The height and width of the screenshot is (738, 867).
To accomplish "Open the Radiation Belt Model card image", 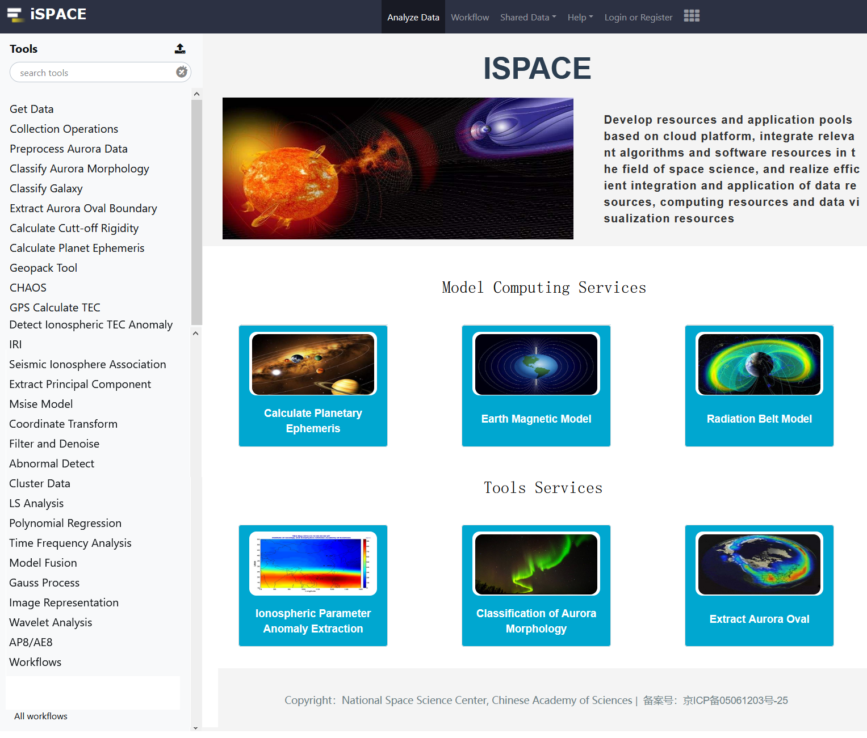I will (x=759, y=364).
